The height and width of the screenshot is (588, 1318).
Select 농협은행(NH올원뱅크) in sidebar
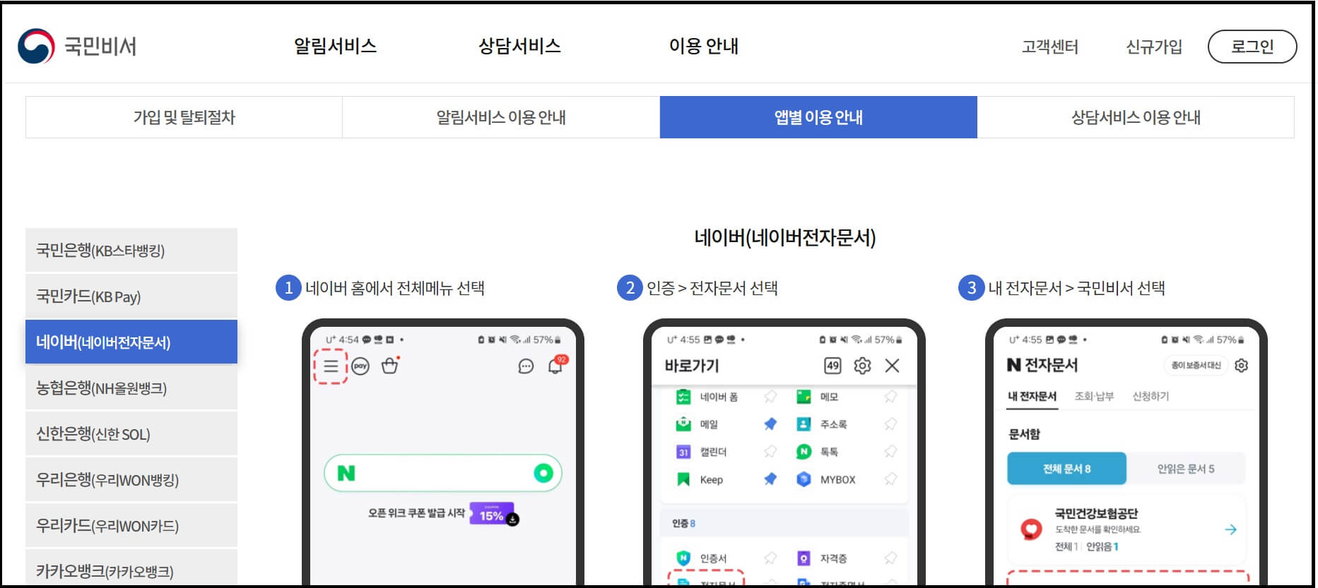point(131,388)
